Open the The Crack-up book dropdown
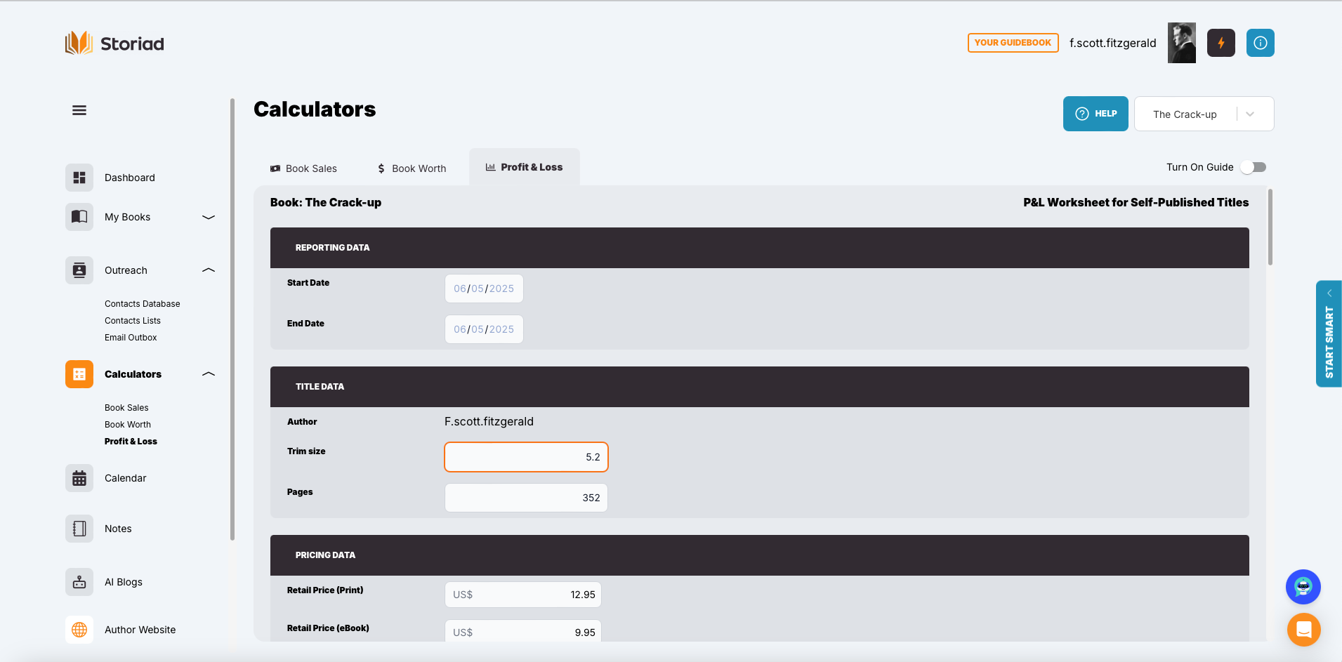 pyautogui.click(x=1204, y=114)
